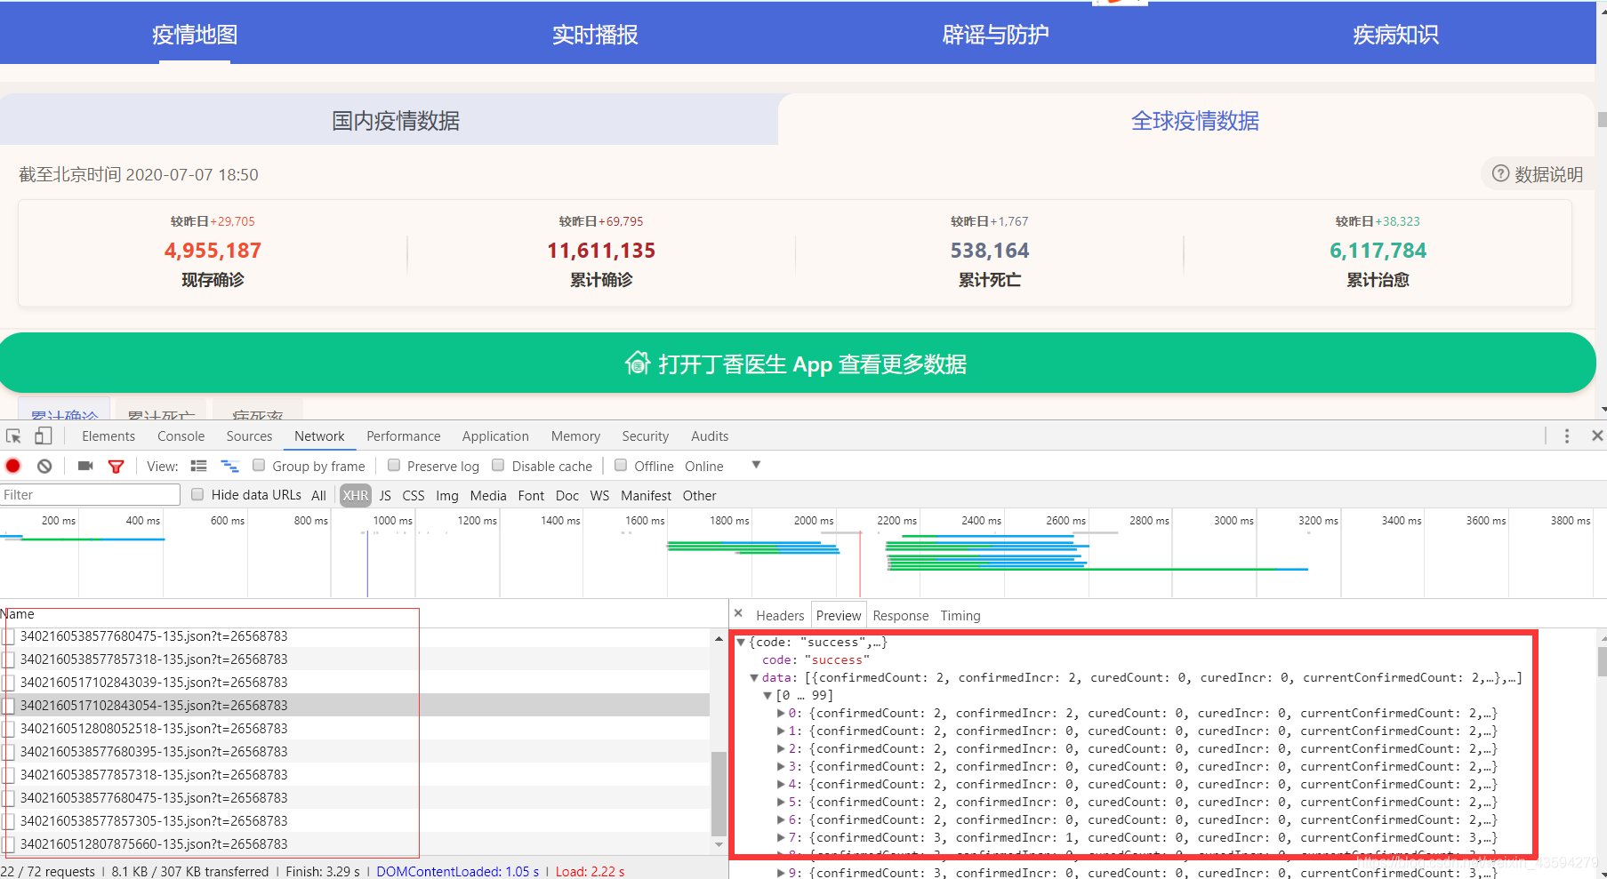Collapse the root response object
The height and width of the screenshot is (879, 1607).
pyautogui.click(x=741, y=642)
